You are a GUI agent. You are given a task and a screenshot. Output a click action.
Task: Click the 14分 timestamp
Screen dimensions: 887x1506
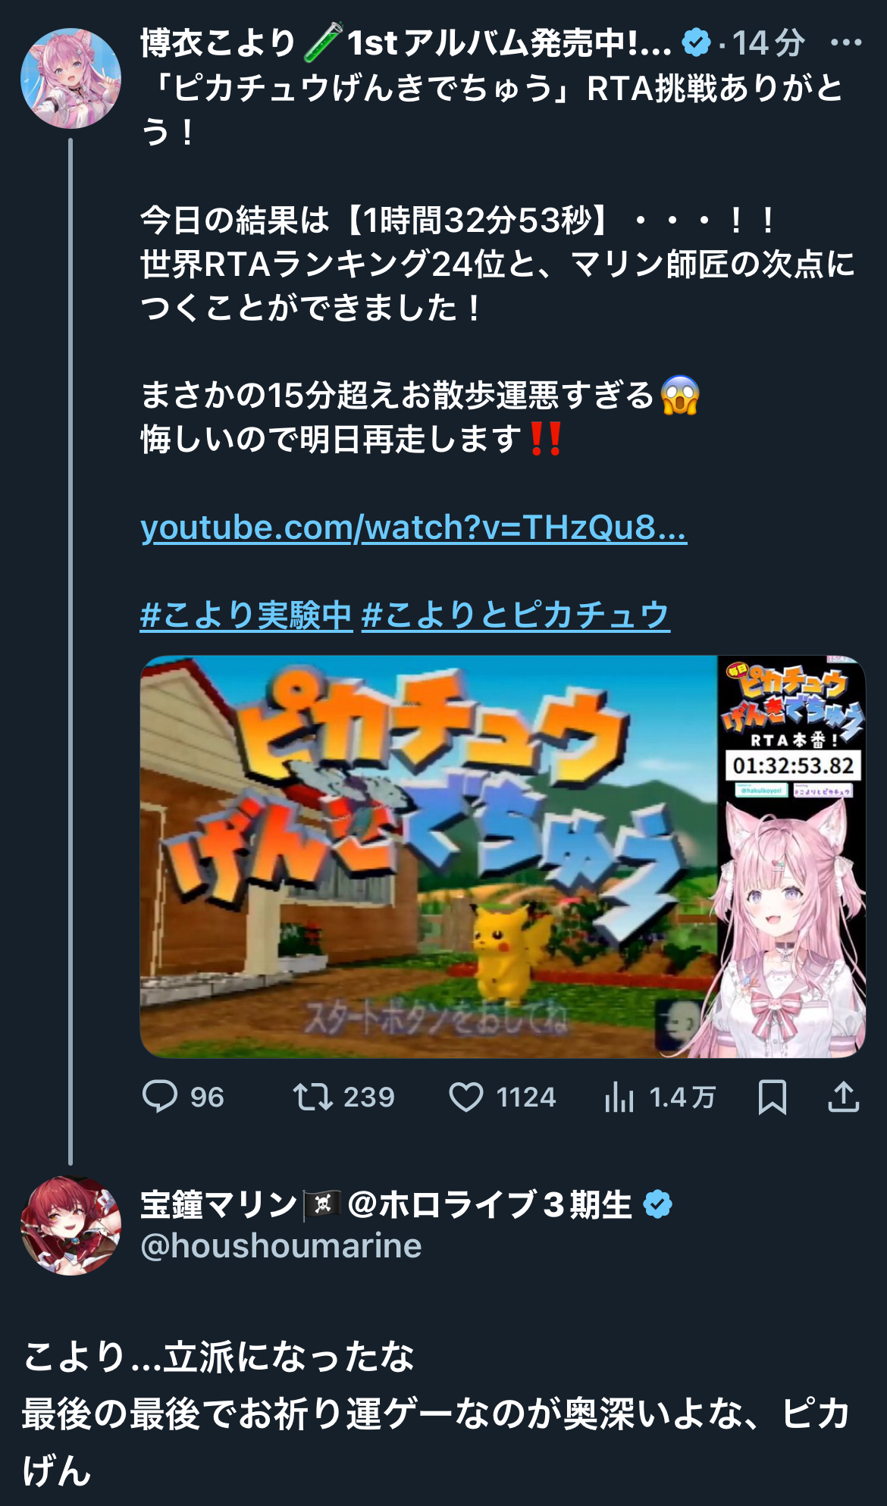pyautogui.click(x=768, y=42)
